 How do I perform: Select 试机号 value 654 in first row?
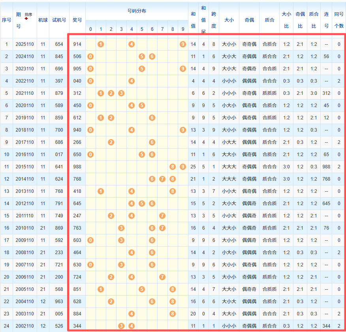(x=59, y=44)
